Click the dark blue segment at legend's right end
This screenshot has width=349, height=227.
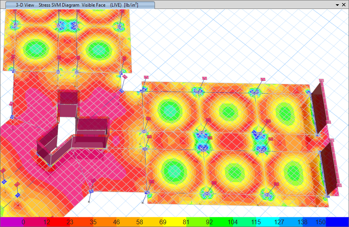pyautogui.click(x=336, y=222)
